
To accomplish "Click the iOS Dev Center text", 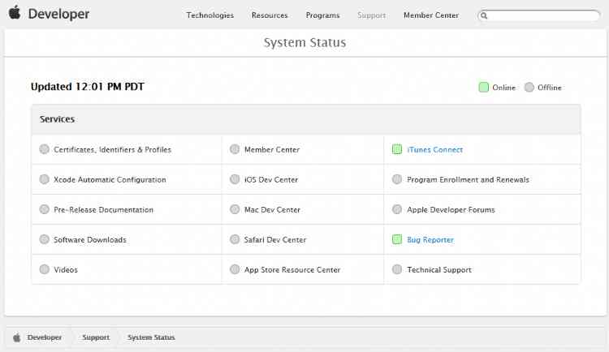I will pyautogui.click(x=271, y=180).
